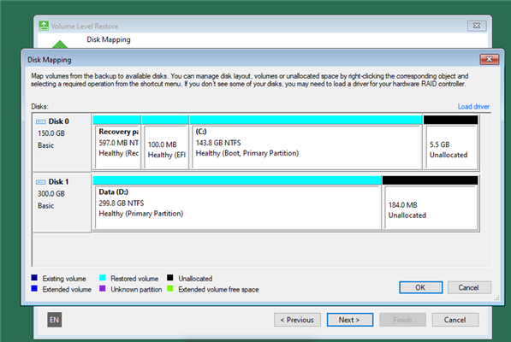The image size is (511, 342).
Task: Go back with the < Previous button
Action: [297, 320]
